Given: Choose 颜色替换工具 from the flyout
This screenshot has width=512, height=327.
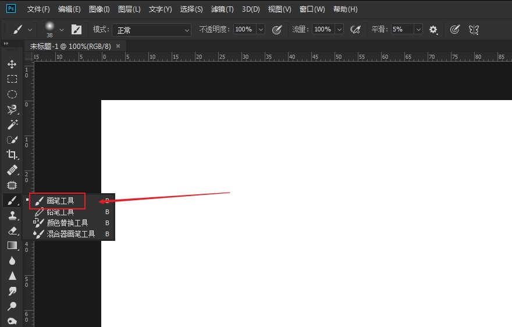Looking at the screenshot, I should click(x=69, y=223).
